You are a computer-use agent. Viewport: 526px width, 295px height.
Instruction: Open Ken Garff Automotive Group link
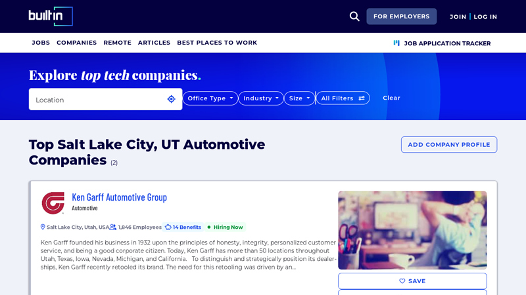coord(120,197)
